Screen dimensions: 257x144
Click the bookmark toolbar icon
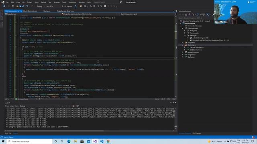tap(105, 6)
